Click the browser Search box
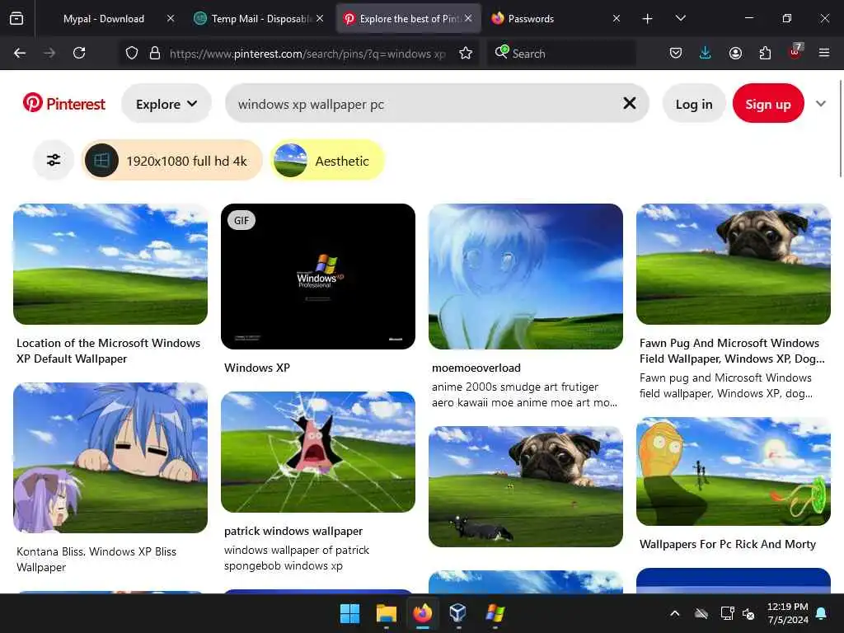Viewport: 844px width, 633px height. [562, 53]
